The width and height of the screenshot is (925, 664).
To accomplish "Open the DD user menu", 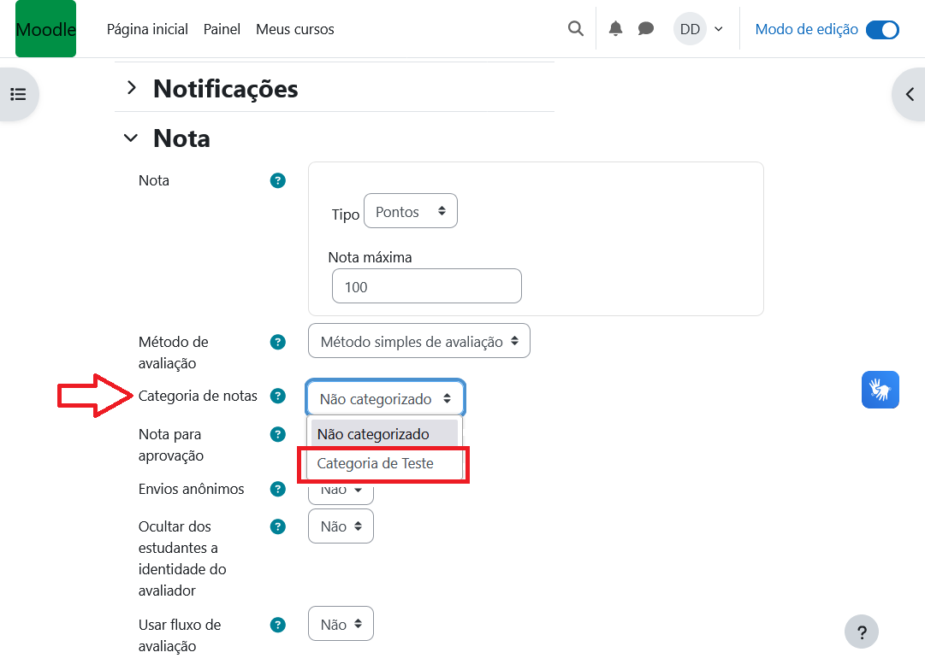I will [x=698, y=29].
